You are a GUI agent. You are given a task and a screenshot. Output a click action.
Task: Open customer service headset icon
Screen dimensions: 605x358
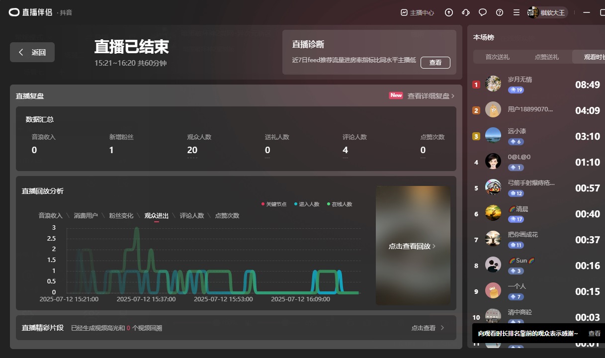pyautogui.click(x=466, y=12)
